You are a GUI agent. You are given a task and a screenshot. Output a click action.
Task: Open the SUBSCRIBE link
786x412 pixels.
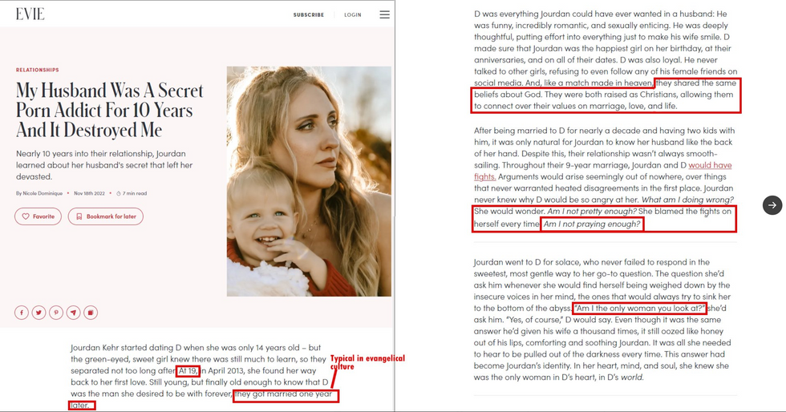coord(309,15)
